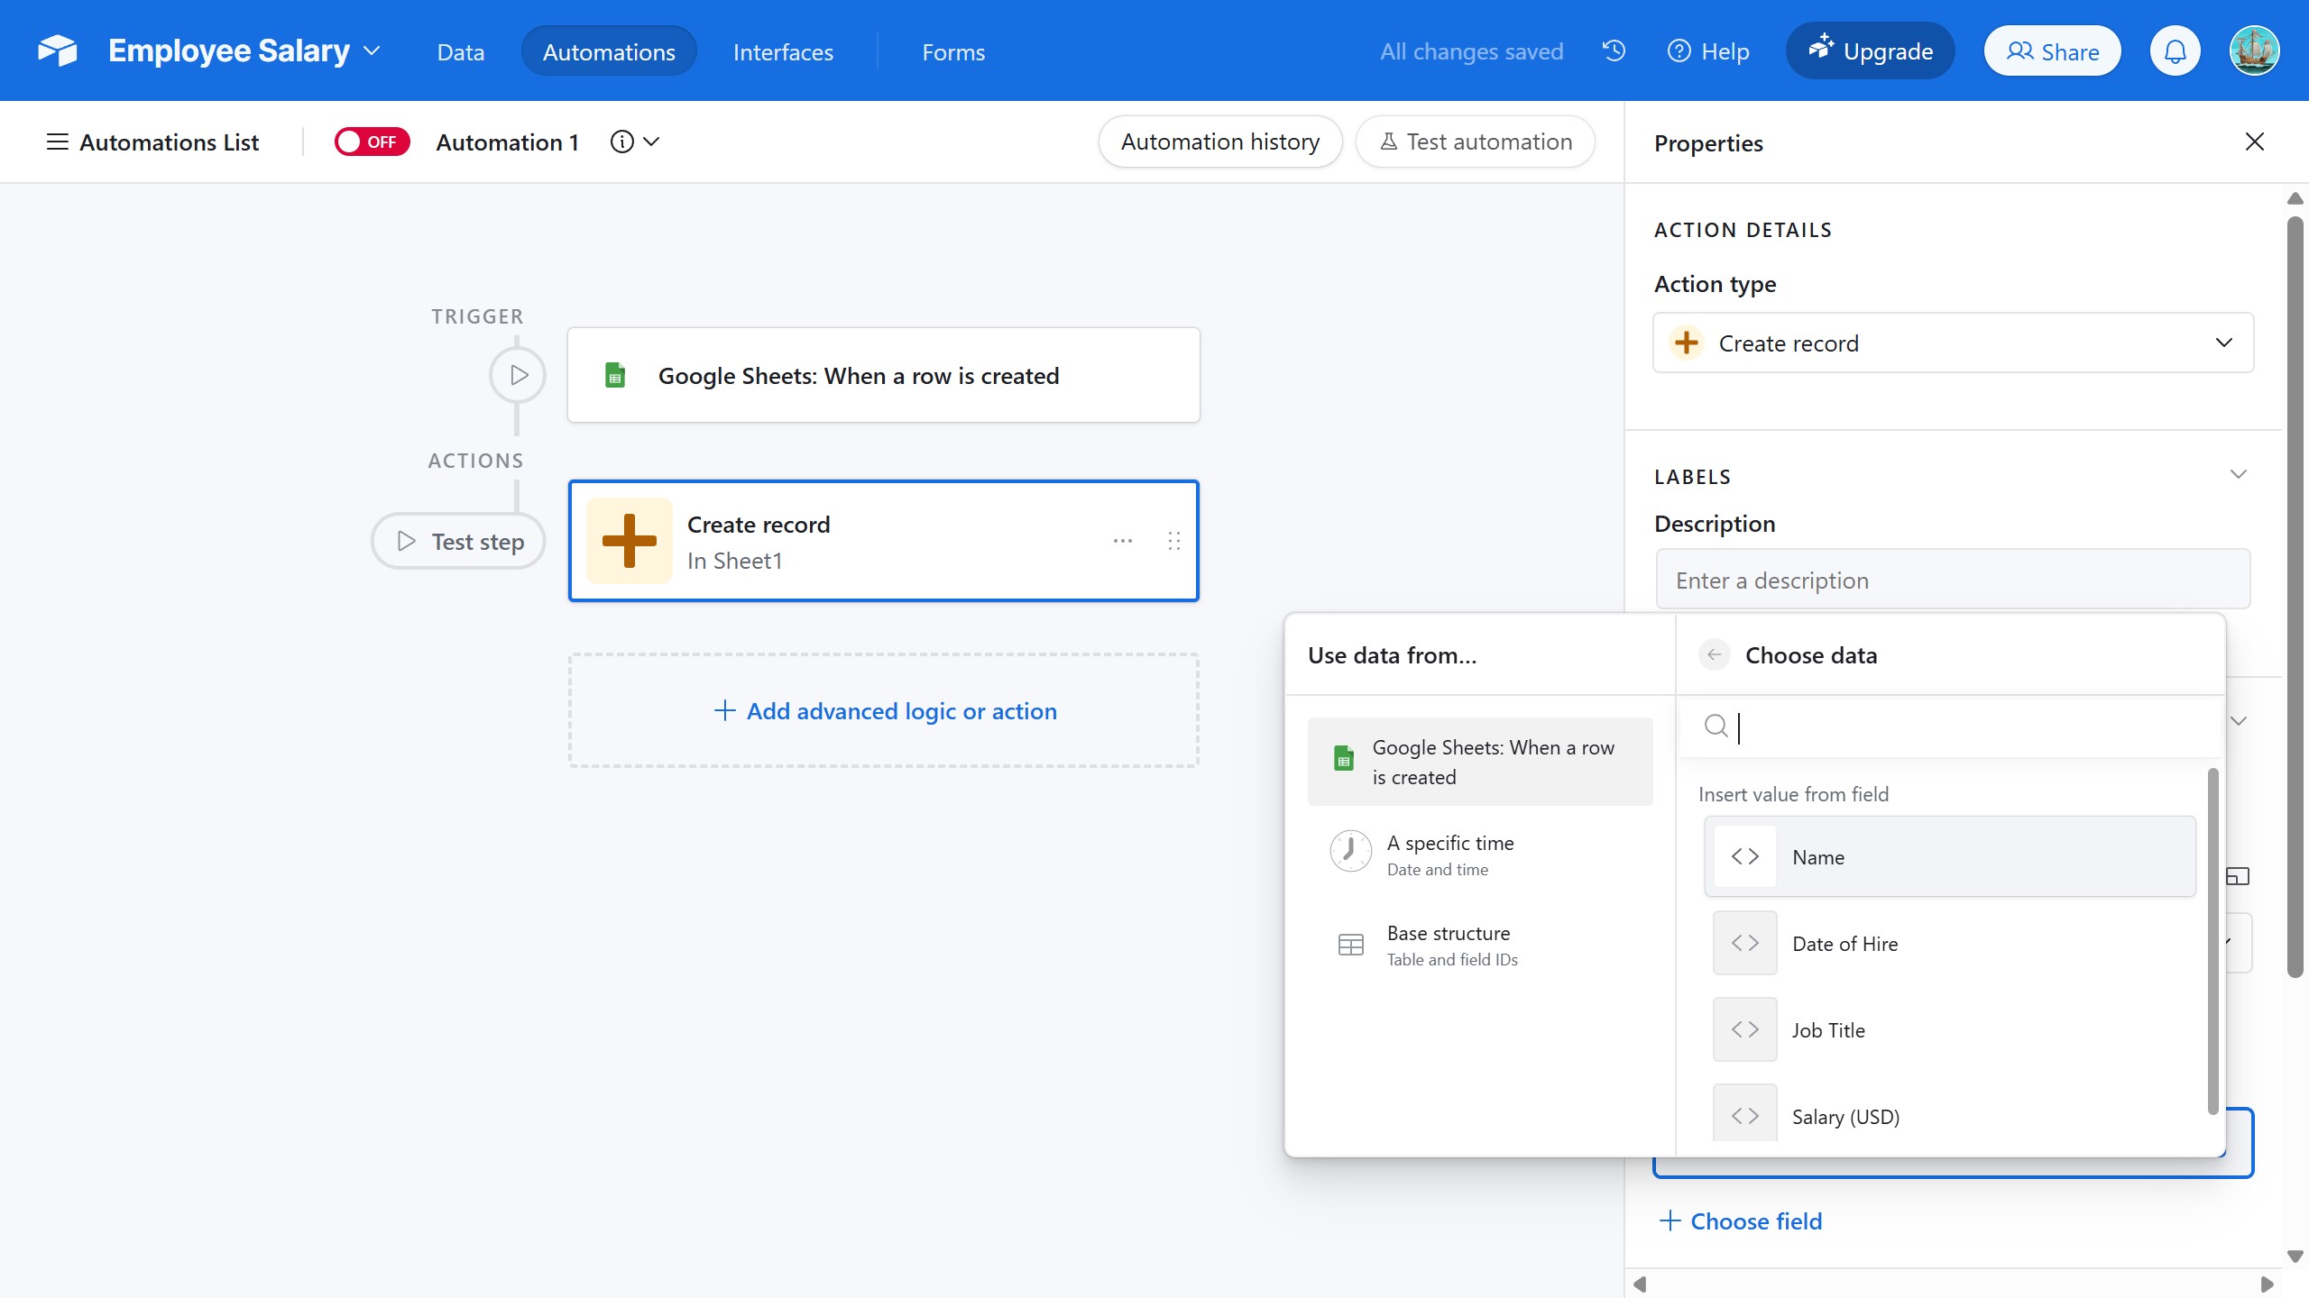2309x1298 pixels.
Task: Switch to the Interfaces tab
Action: 783,51
